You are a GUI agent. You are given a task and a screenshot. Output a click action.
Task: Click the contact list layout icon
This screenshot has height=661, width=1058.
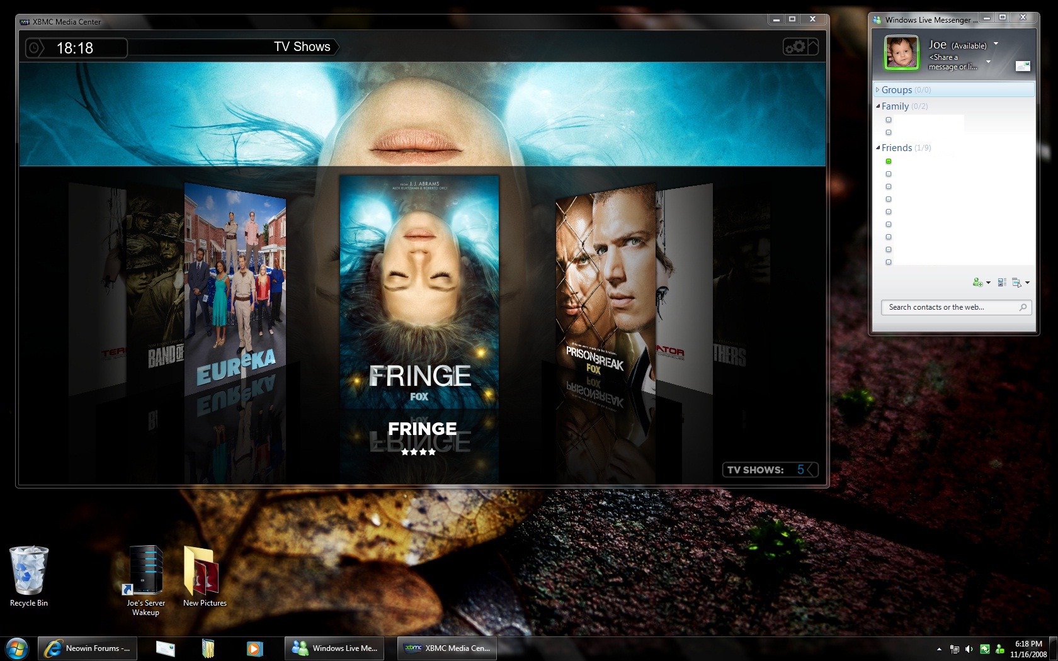[x=1002, y=283]
